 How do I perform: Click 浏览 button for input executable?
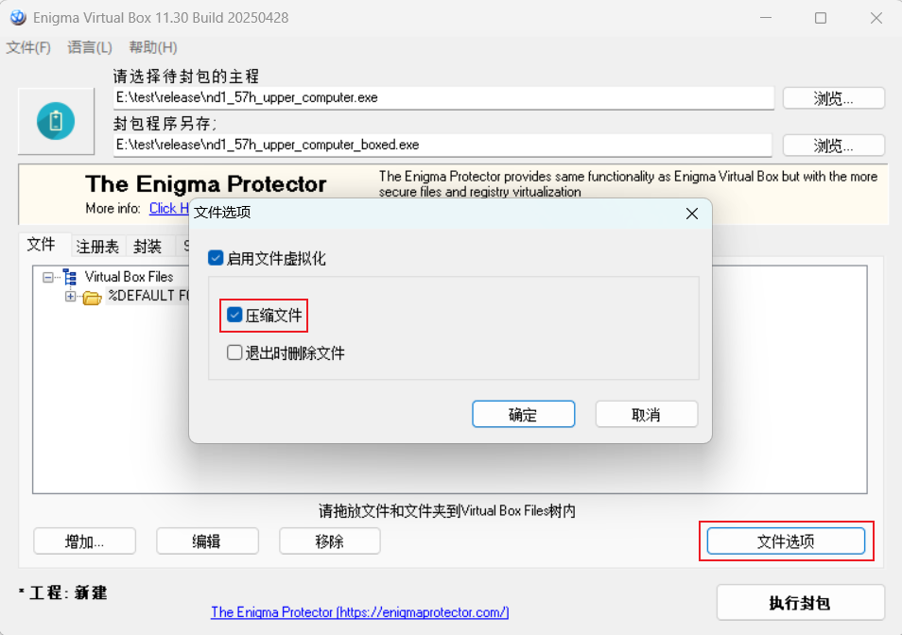pos(834,98)
